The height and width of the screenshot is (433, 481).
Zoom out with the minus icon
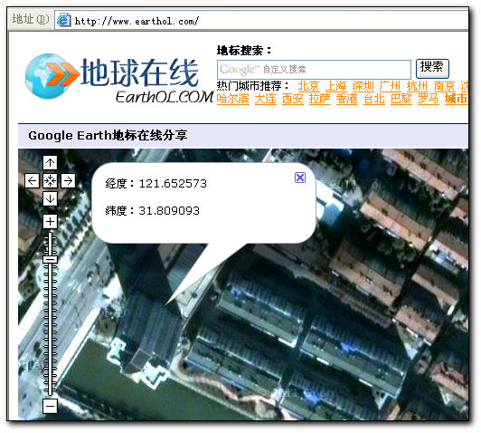(x=50, y=406)
